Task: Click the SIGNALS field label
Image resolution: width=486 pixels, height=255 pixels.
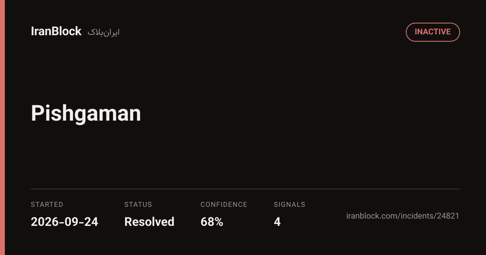Action: pyautogui.click(x=290, y=204)
